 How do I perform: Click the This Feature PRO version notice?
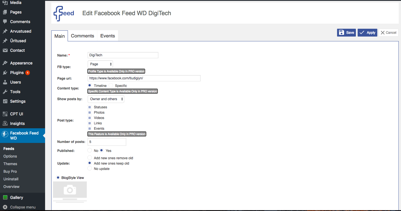pos(117,134)
